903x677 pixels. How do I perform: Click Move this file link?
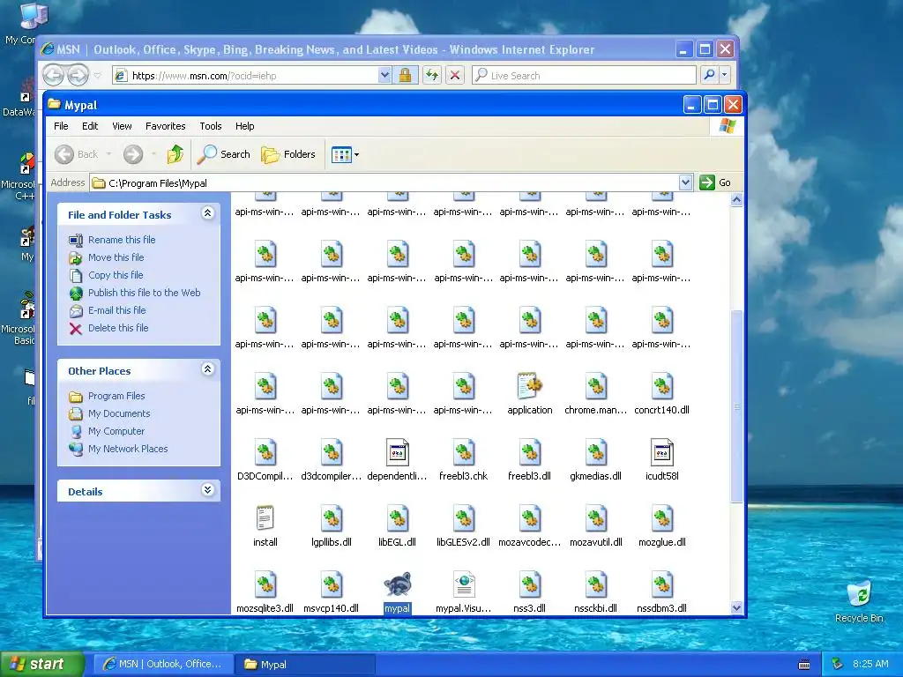click(116, 257)
